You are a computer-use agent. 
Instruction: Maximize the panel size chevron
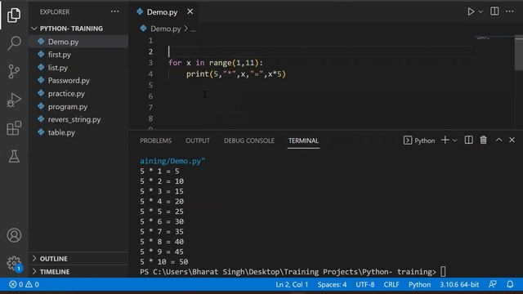[498, 140]
